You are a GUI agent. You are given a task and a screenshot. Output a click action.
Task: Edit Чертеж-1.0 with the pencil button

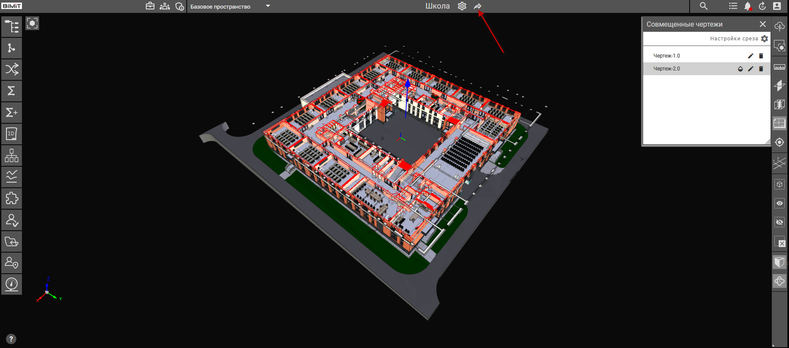(x=751, y=56)
